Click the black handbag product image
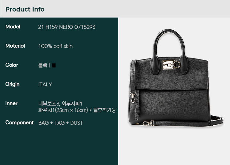The width and height of the screenshot is (230, 165). (176, 78)
